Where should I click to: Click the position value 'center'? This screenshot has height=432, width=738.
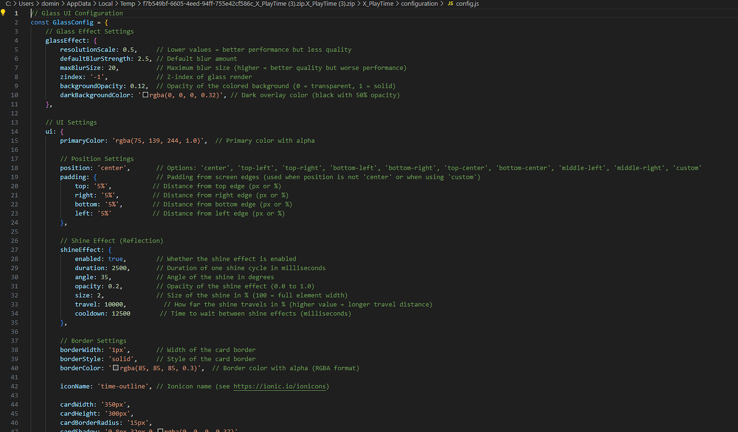(113, 168)
